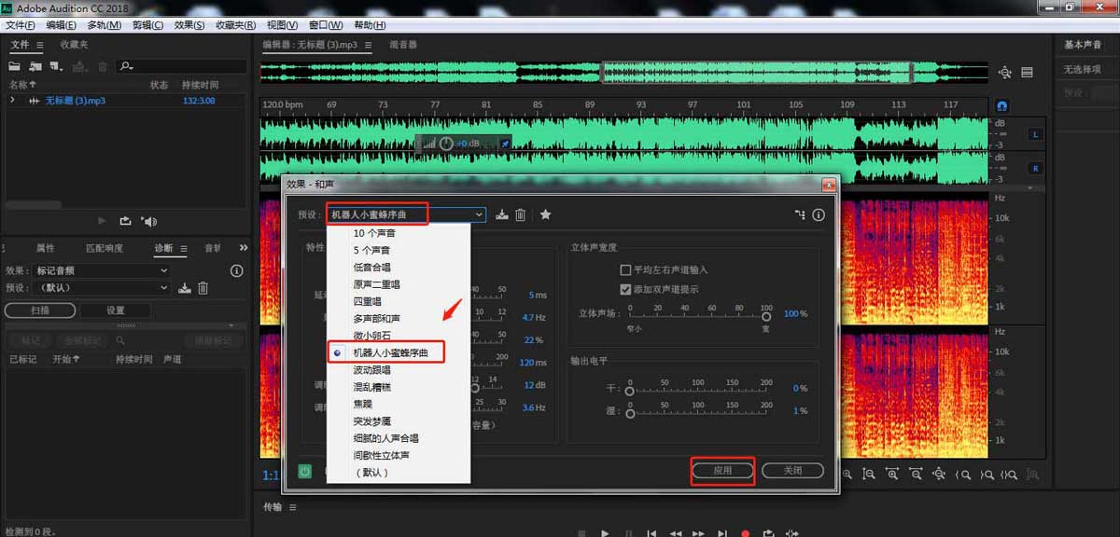Screen dimensions: 1120x537
Task: Mark the 和声 preset as favorite star
Action: click(546, 213)
